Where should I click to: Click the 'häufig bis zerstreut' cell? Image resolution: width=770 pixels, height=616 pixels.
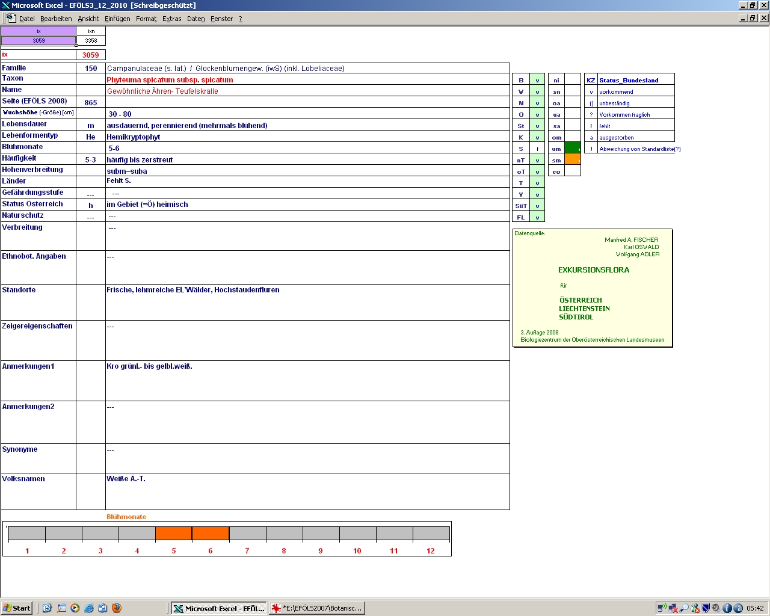point(307,159)
